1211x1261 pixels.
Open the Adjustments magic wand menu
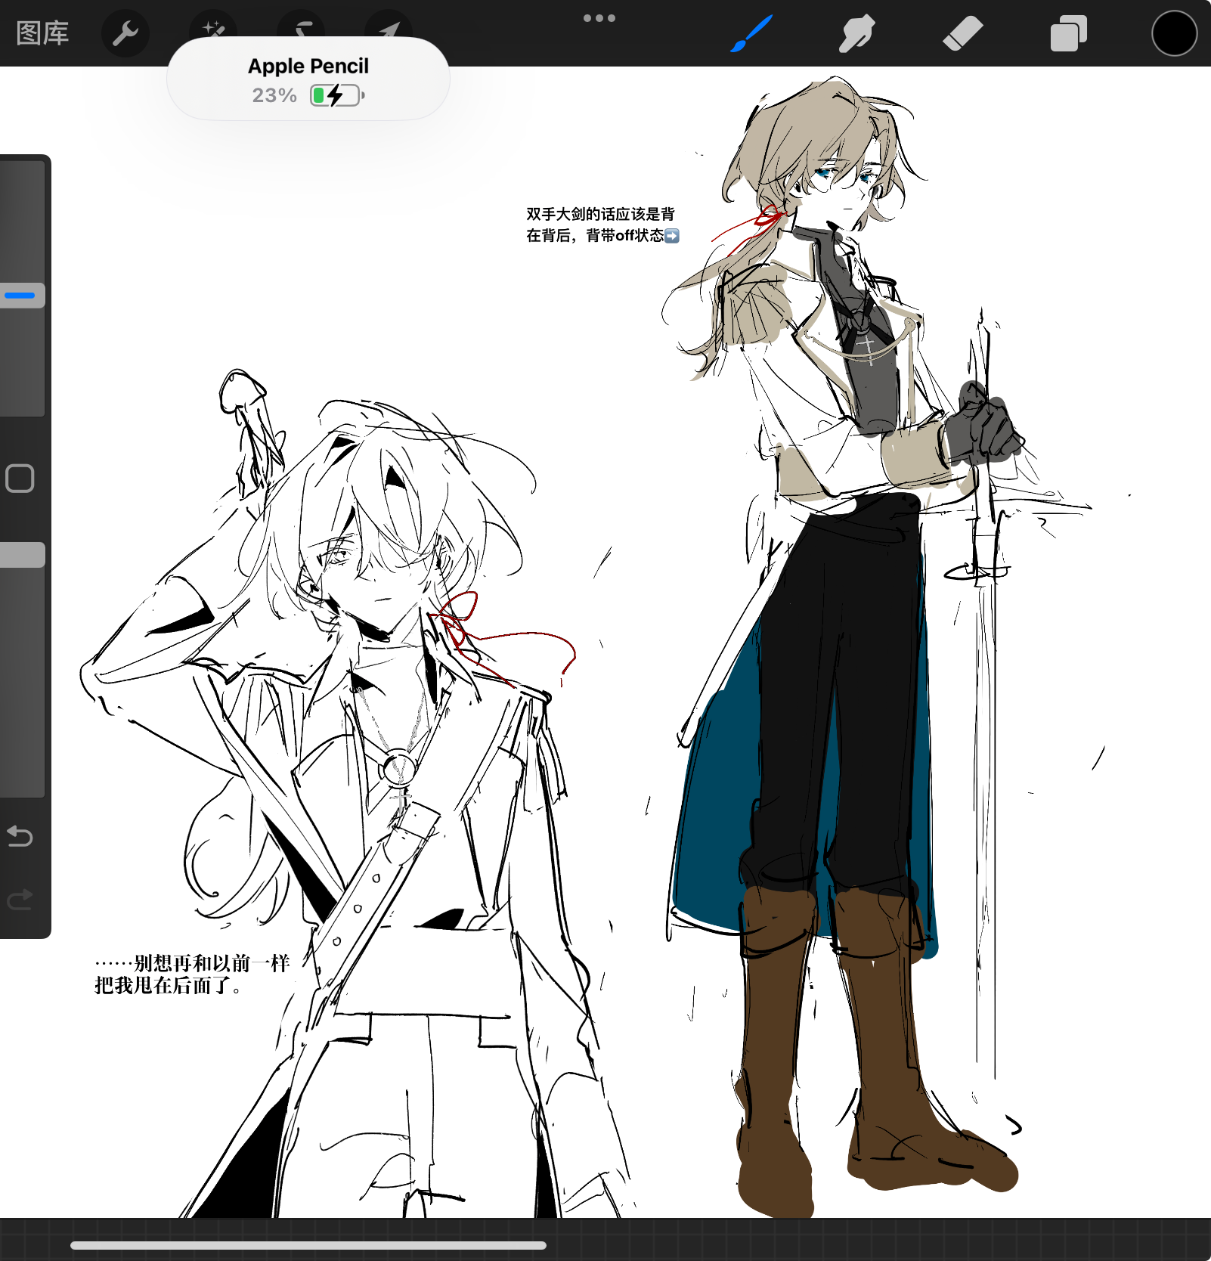(x=213, y=27)
